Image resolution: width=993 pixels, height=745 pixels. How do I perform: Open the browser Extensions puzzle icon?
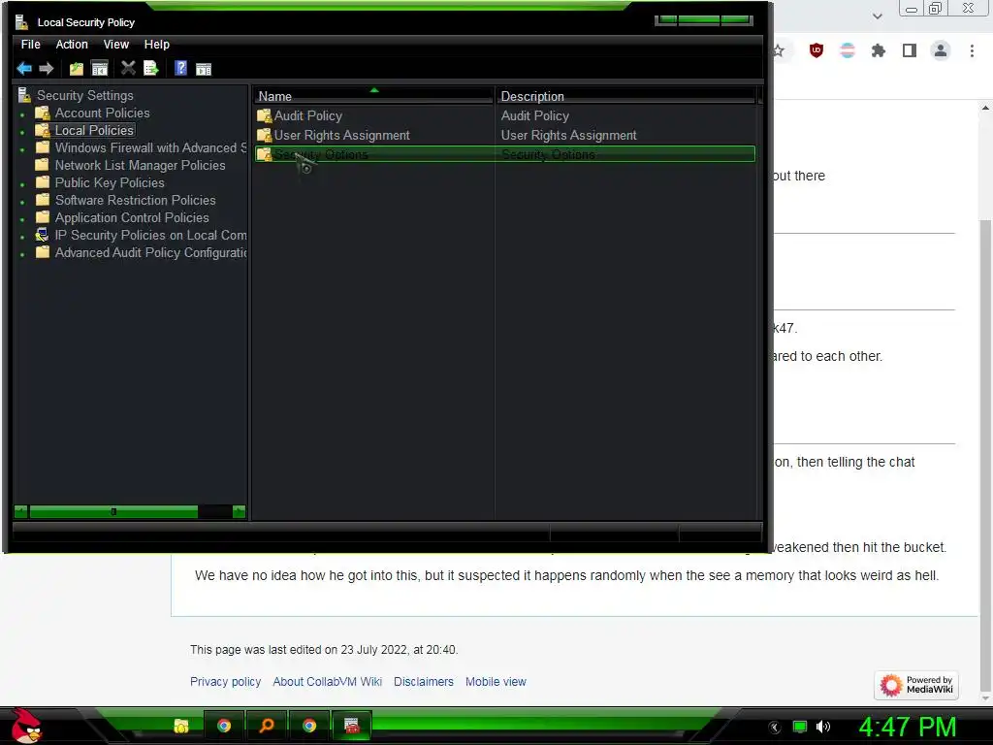point(878,50)
